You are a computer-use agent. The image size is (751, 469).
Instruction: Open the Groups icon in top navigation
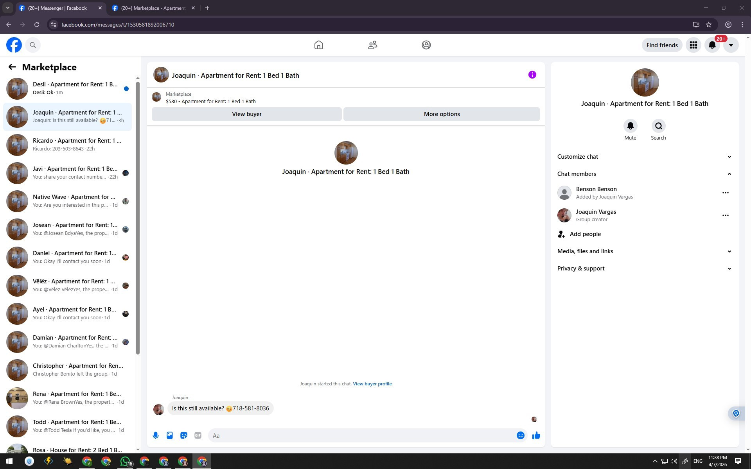426,45
